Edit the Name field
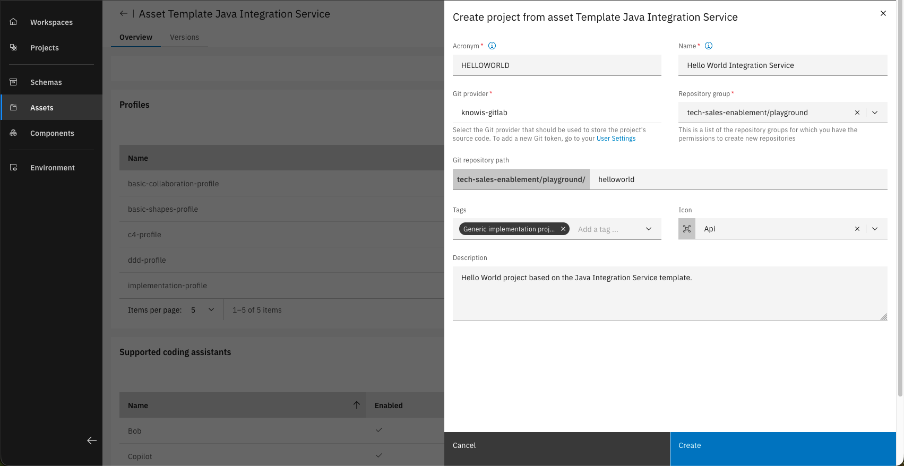The height and width of the screenshot is (466, 904). point(783,65)
